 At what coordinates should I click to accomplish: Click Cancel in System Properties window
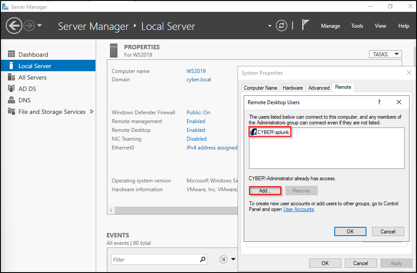click(x=361, y=263)
